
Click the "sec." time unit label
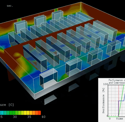(10, 6)
